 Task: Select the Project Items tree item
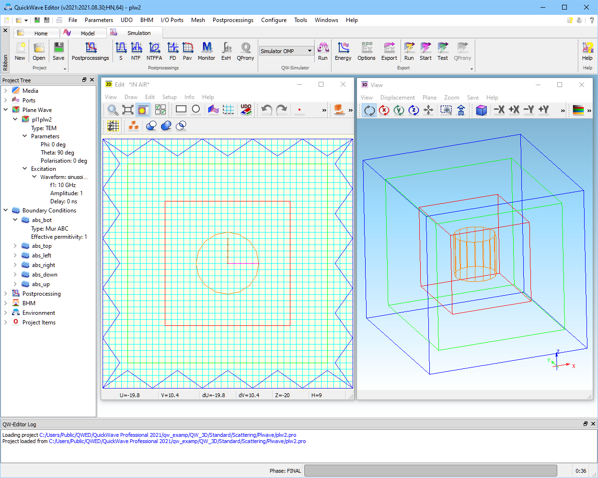pyautogui.click(x=39, y=322)
